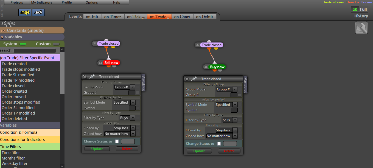Open the Forum link
The width and height of the screenshot is (373, 168).
pos(367,2)
